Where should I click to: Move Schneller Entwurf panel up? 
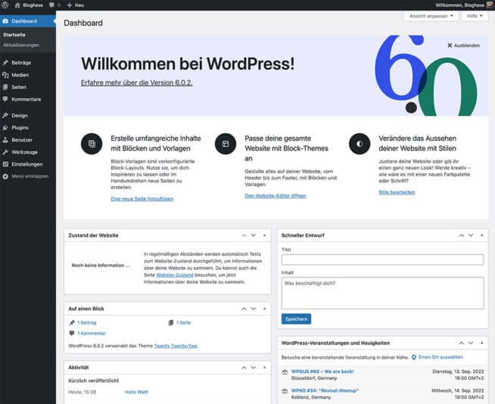[x=462, y=235]
